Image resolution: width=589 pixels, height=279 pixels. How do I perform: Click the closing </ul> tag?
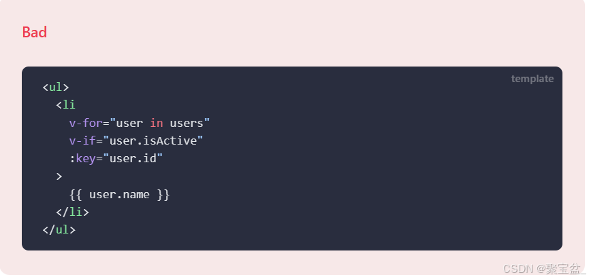59,229
